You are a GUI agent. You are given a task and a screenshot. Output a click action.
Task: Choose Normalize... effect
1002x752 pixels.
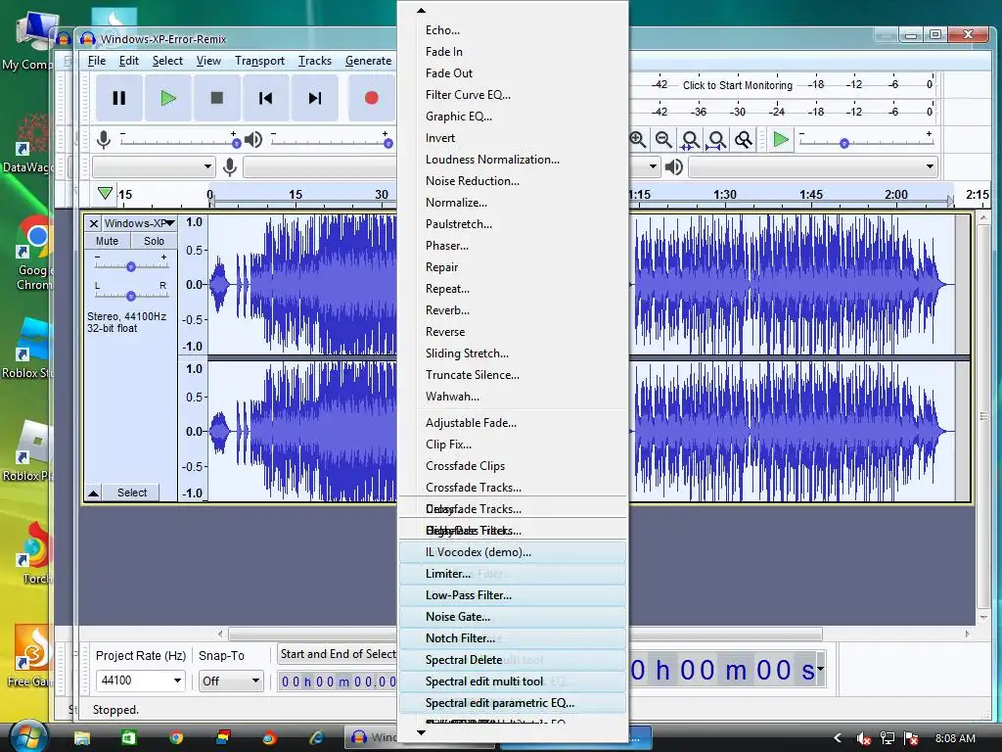pyautogui.click(x=513, y=203)
